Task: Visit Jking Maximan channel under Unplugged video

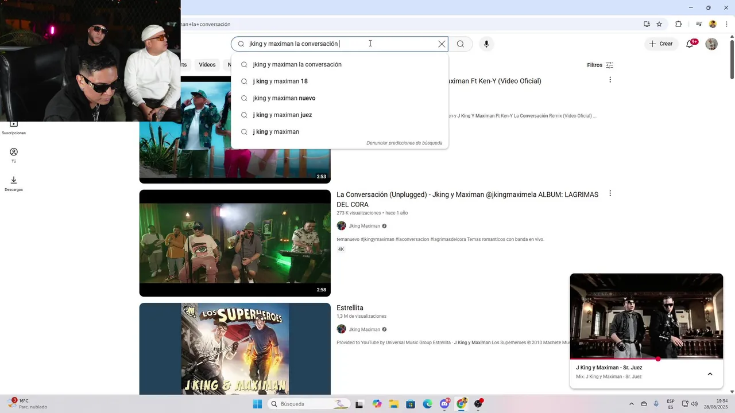Action: [x=365, y=226]
